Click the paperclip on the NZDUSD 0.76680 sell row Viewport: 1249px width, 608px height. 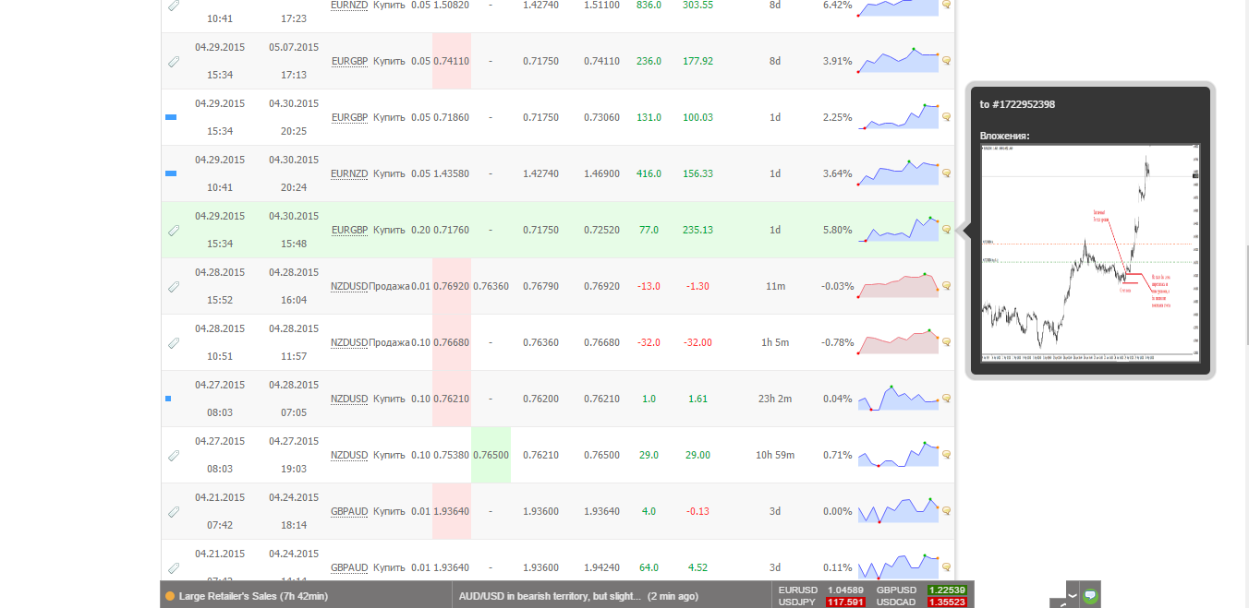pyautogui.click(x=173, y=343)
